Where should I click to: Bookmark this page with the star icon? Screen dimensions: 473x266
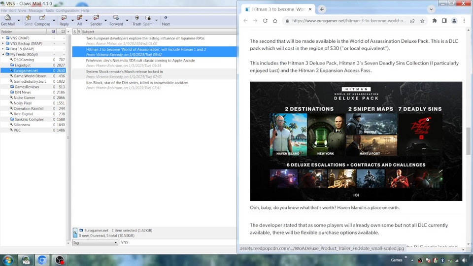422,21
